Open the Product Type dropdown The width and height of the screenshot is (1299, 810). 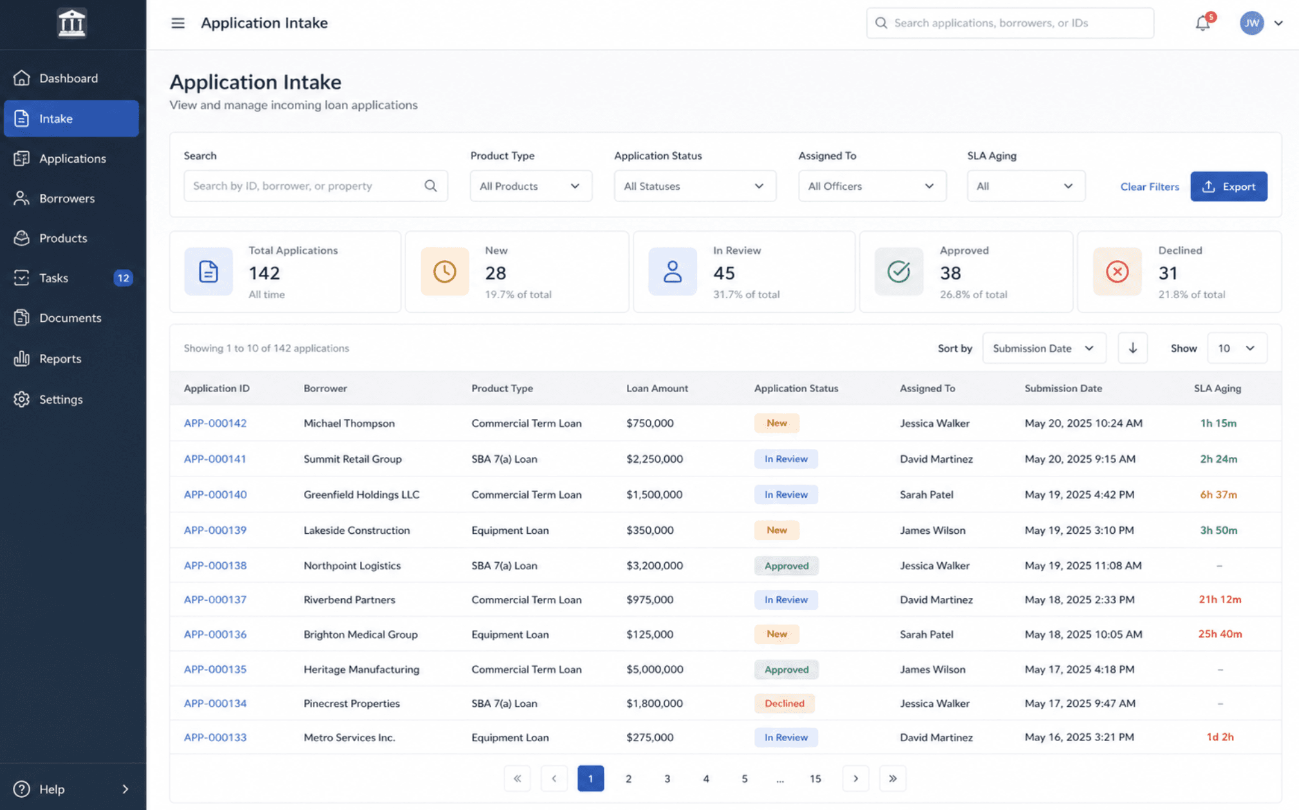[x=531, y=186]
